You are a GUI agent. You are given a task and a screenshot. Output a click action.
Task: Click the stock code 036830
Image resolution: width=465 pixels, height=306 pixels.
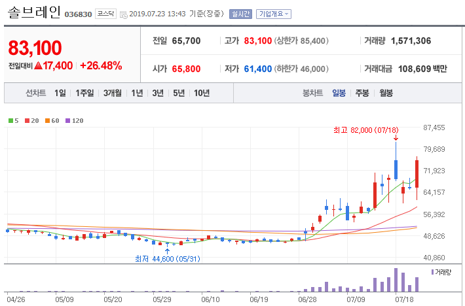[79, 14]
